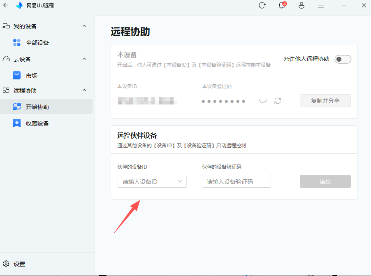Viewport: 371px width, 276px height.
Task: Open the 伙伴的设备ID dropdown arrow
Action: [180, 181]
